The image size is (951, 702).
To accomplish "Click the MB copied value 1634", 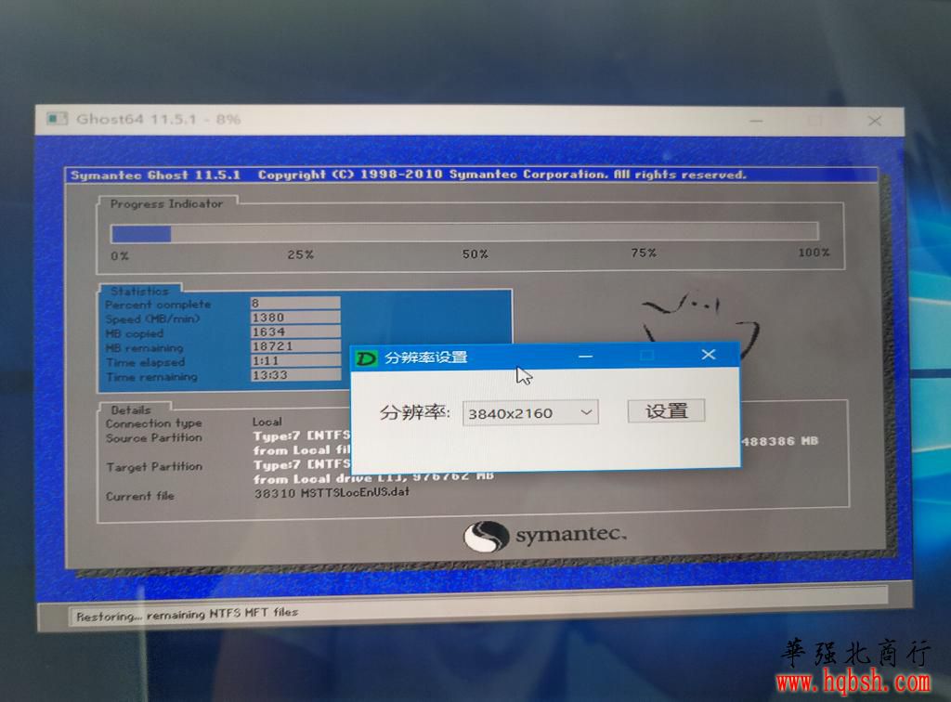I will 295,331.
